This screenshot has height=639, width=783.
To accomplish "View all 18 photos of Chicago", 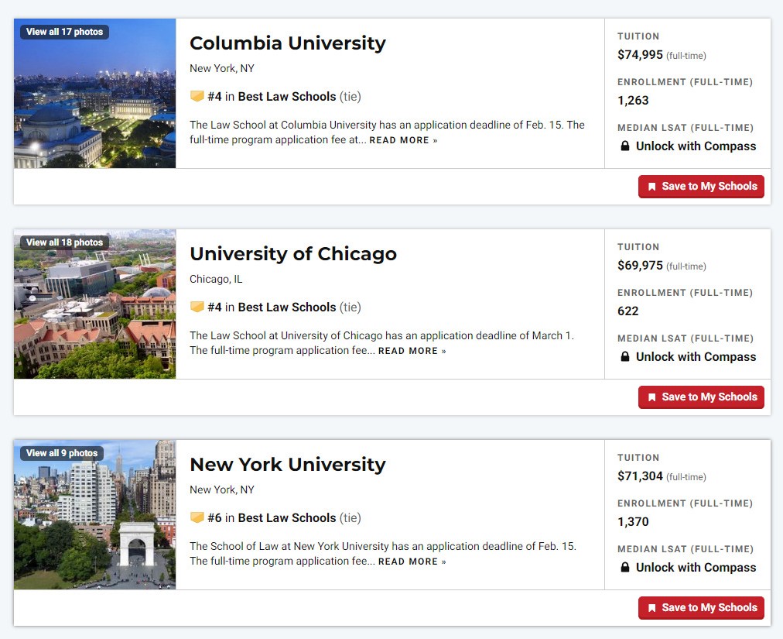I will pyautogui.click(x=64, y=242).
